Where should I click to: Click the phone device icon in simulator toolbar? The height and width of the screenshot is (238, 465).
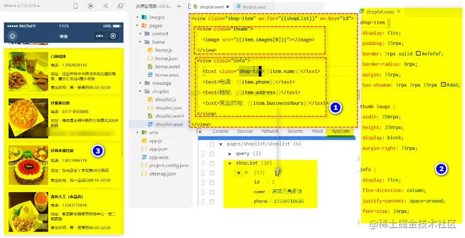76,6
